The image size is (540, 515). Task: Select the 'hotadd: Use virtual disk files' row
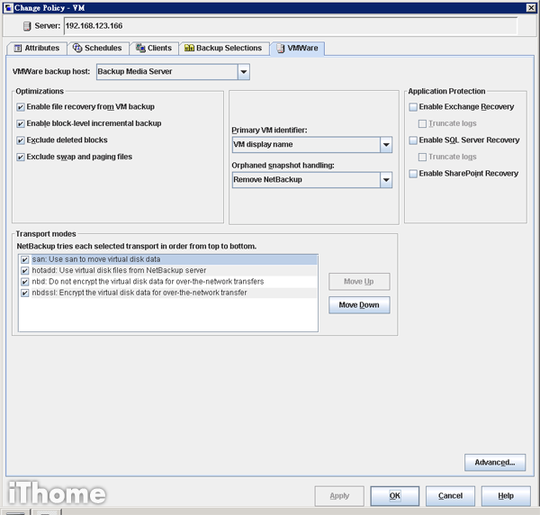(175, 270)
